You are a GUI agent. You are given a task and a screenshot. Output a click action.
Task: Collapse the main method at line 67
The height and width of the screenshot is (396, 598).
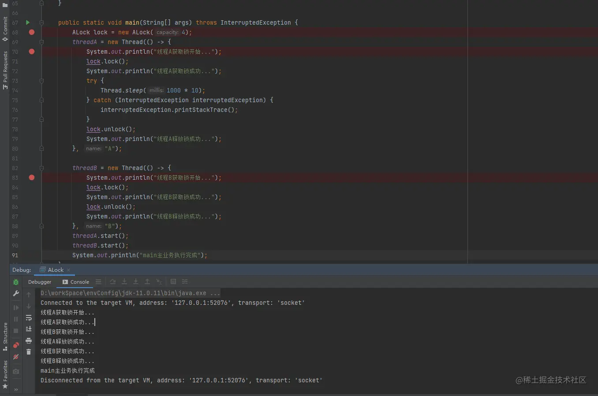(41, 22)
